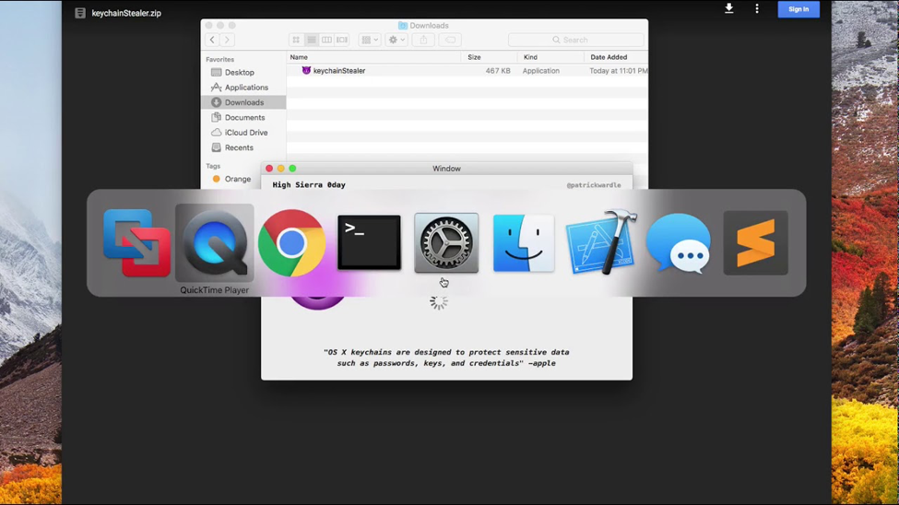Screen dimensions: 899x505
Task: Open the Finder action gear dropdown
Action: pos(396,40)
